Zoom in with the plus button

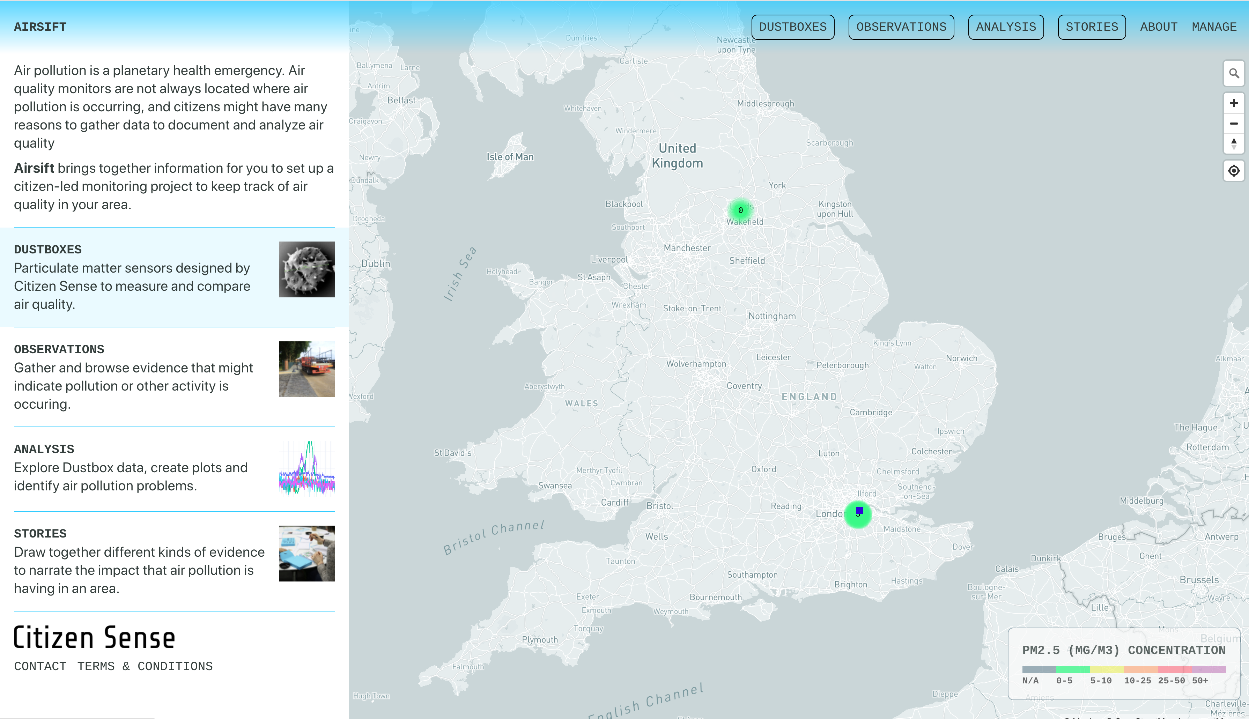point(1233,103)
